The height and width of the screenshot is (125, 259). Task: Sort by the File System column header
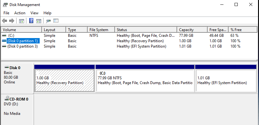101,30
